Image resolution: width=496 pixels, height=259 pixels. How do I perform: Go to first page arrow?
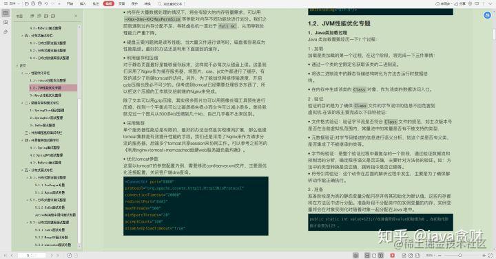[x=6, y=255]
